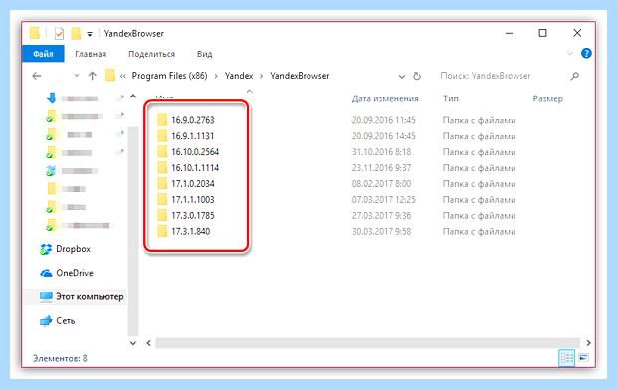Select folder 16.10.0.2564
617x389 pixels.
coord(195,152)
